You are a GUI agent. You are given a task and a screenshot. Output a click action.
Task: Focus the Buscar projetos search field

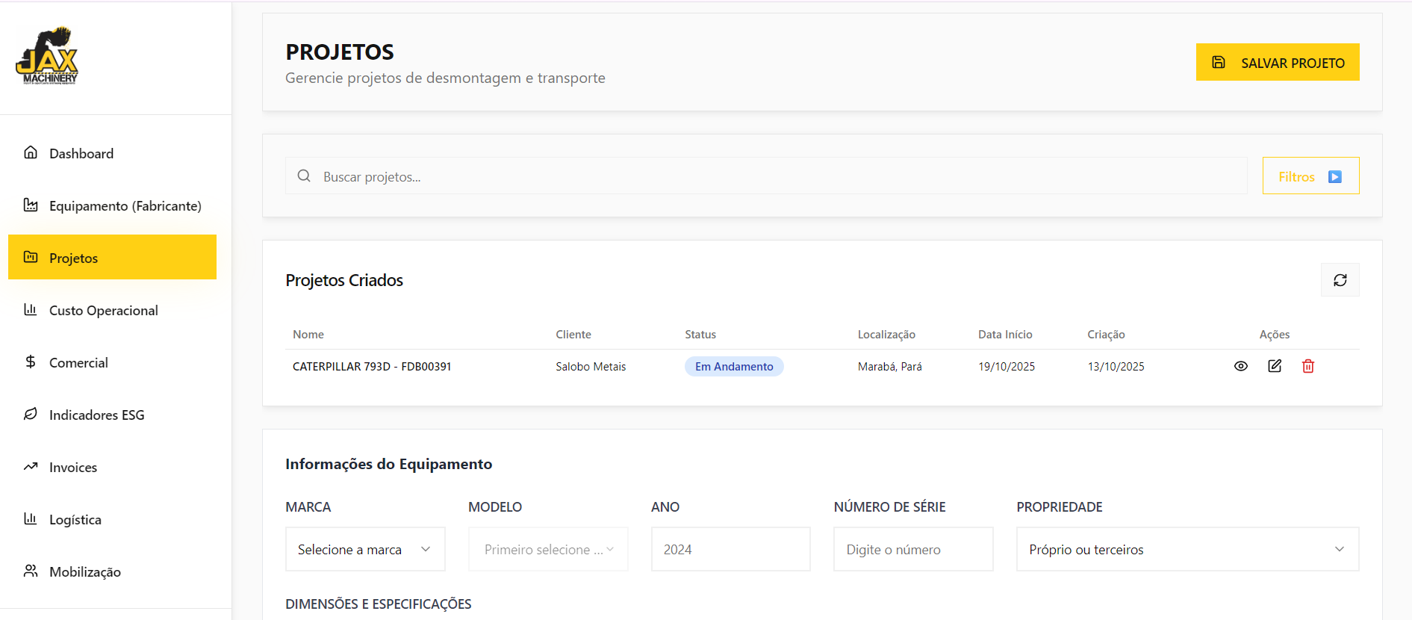766,176
